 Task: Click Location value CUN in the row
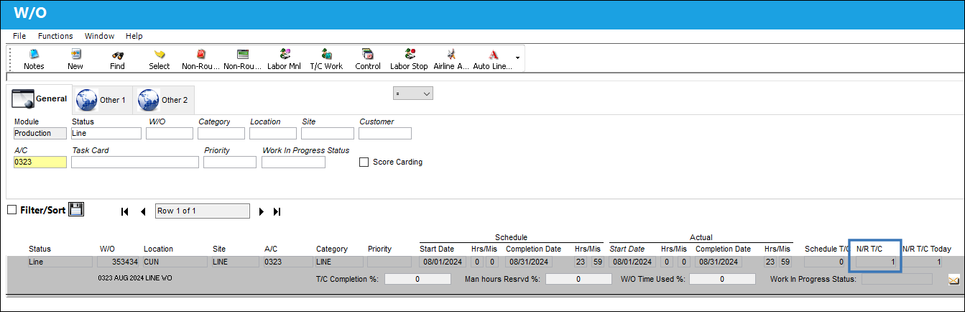click(175, 262)
